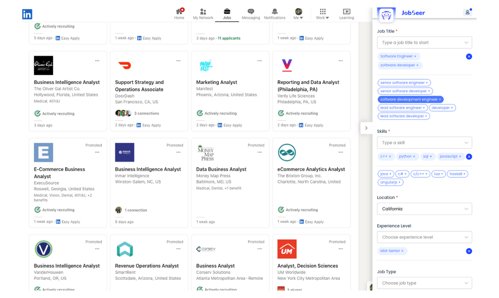Add angularjs skill suggestion
This screenshot has width=499, height=298.
point(391,182)
